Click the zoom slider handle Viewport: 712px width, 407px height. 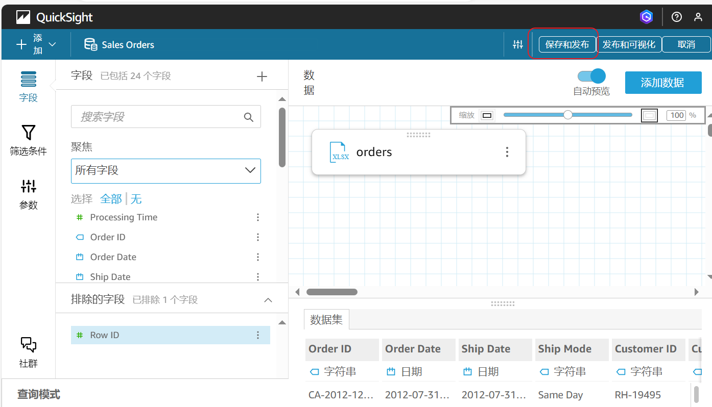(567, 115)
